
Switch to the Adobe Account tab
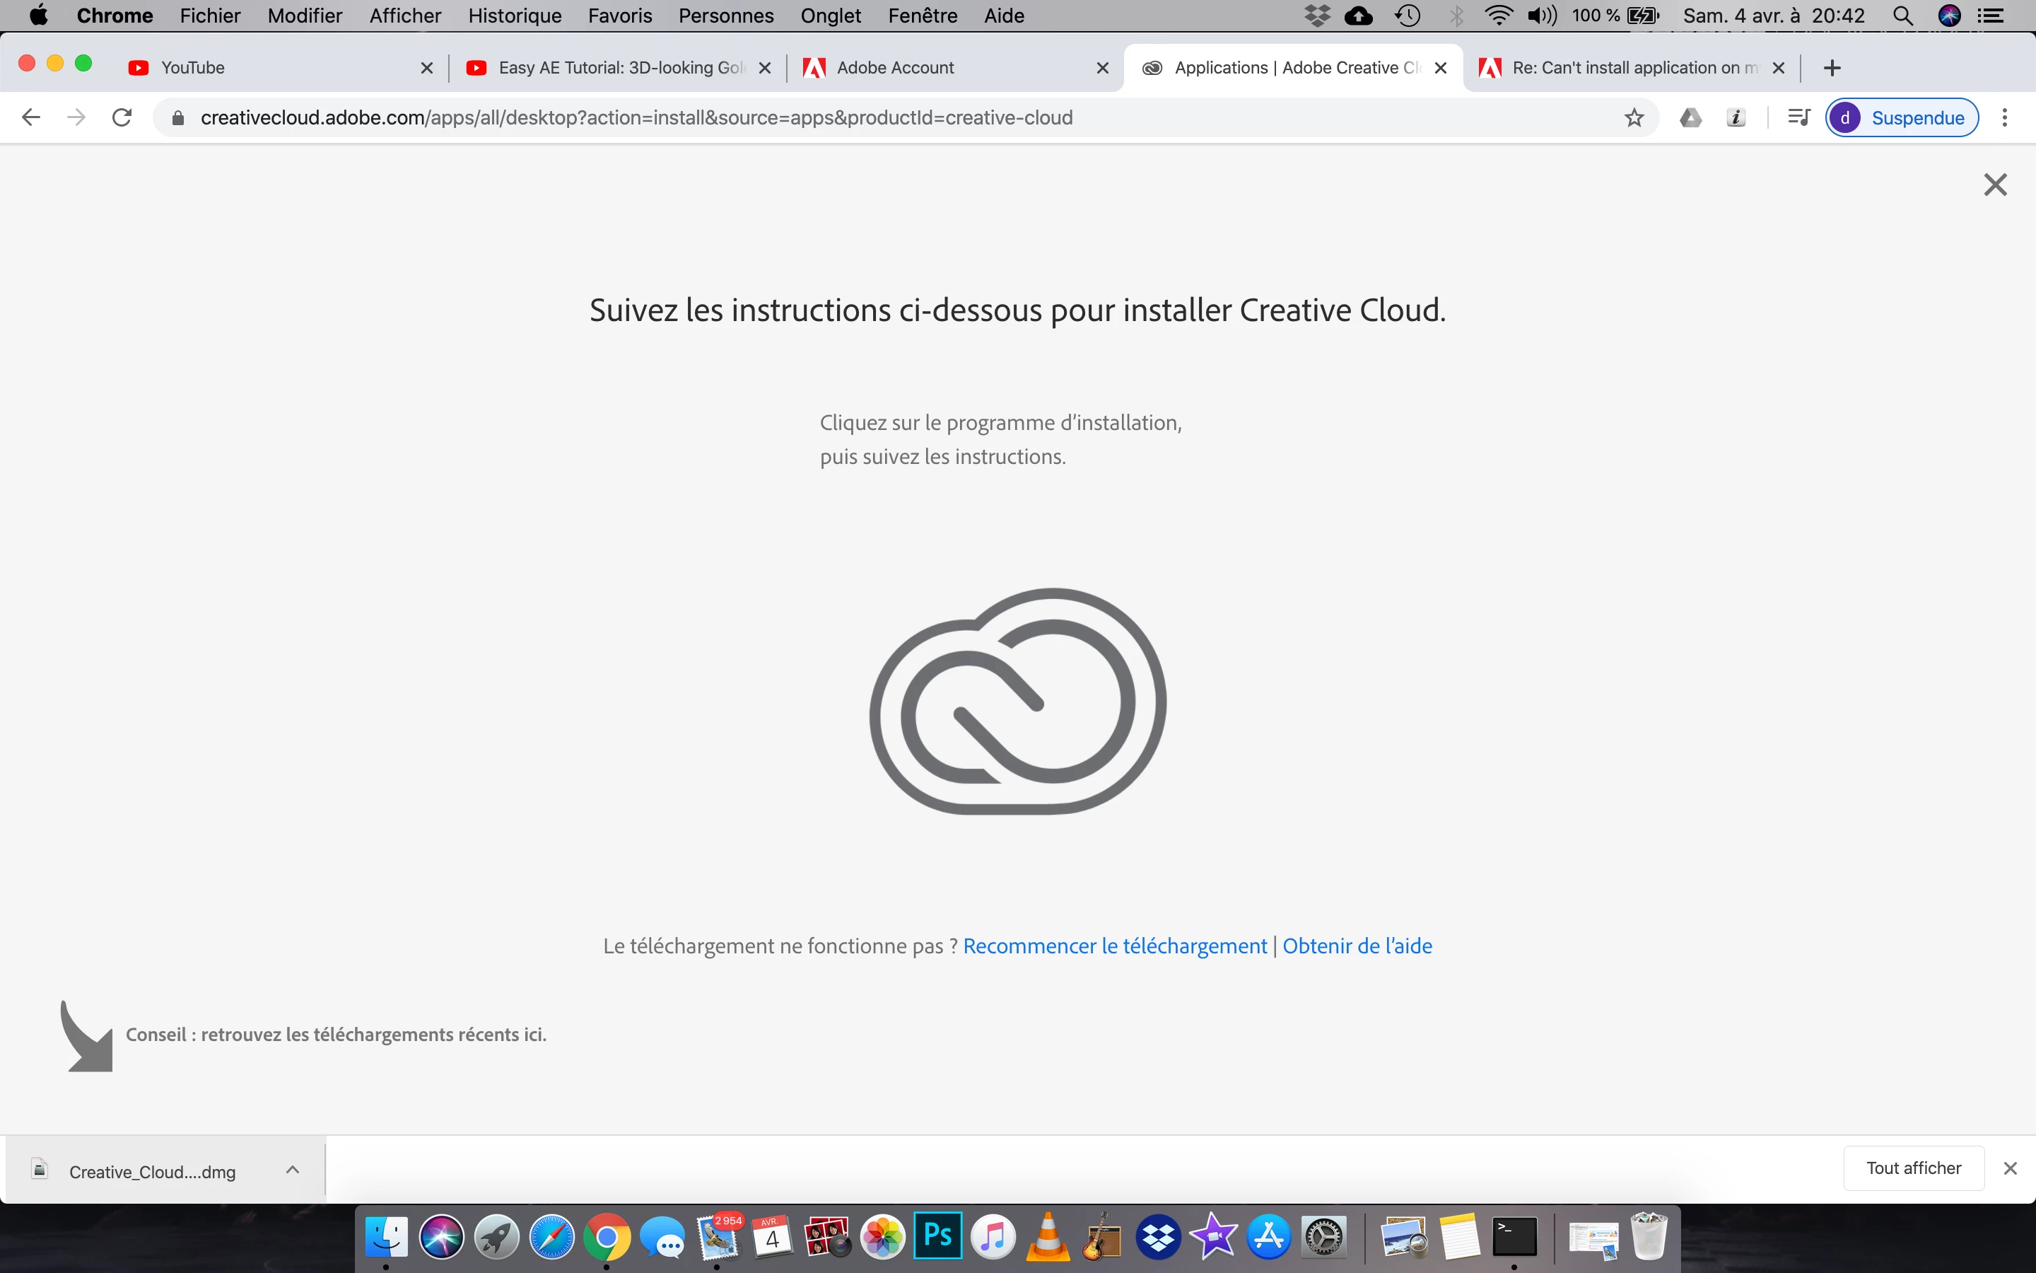pos(895,67)
